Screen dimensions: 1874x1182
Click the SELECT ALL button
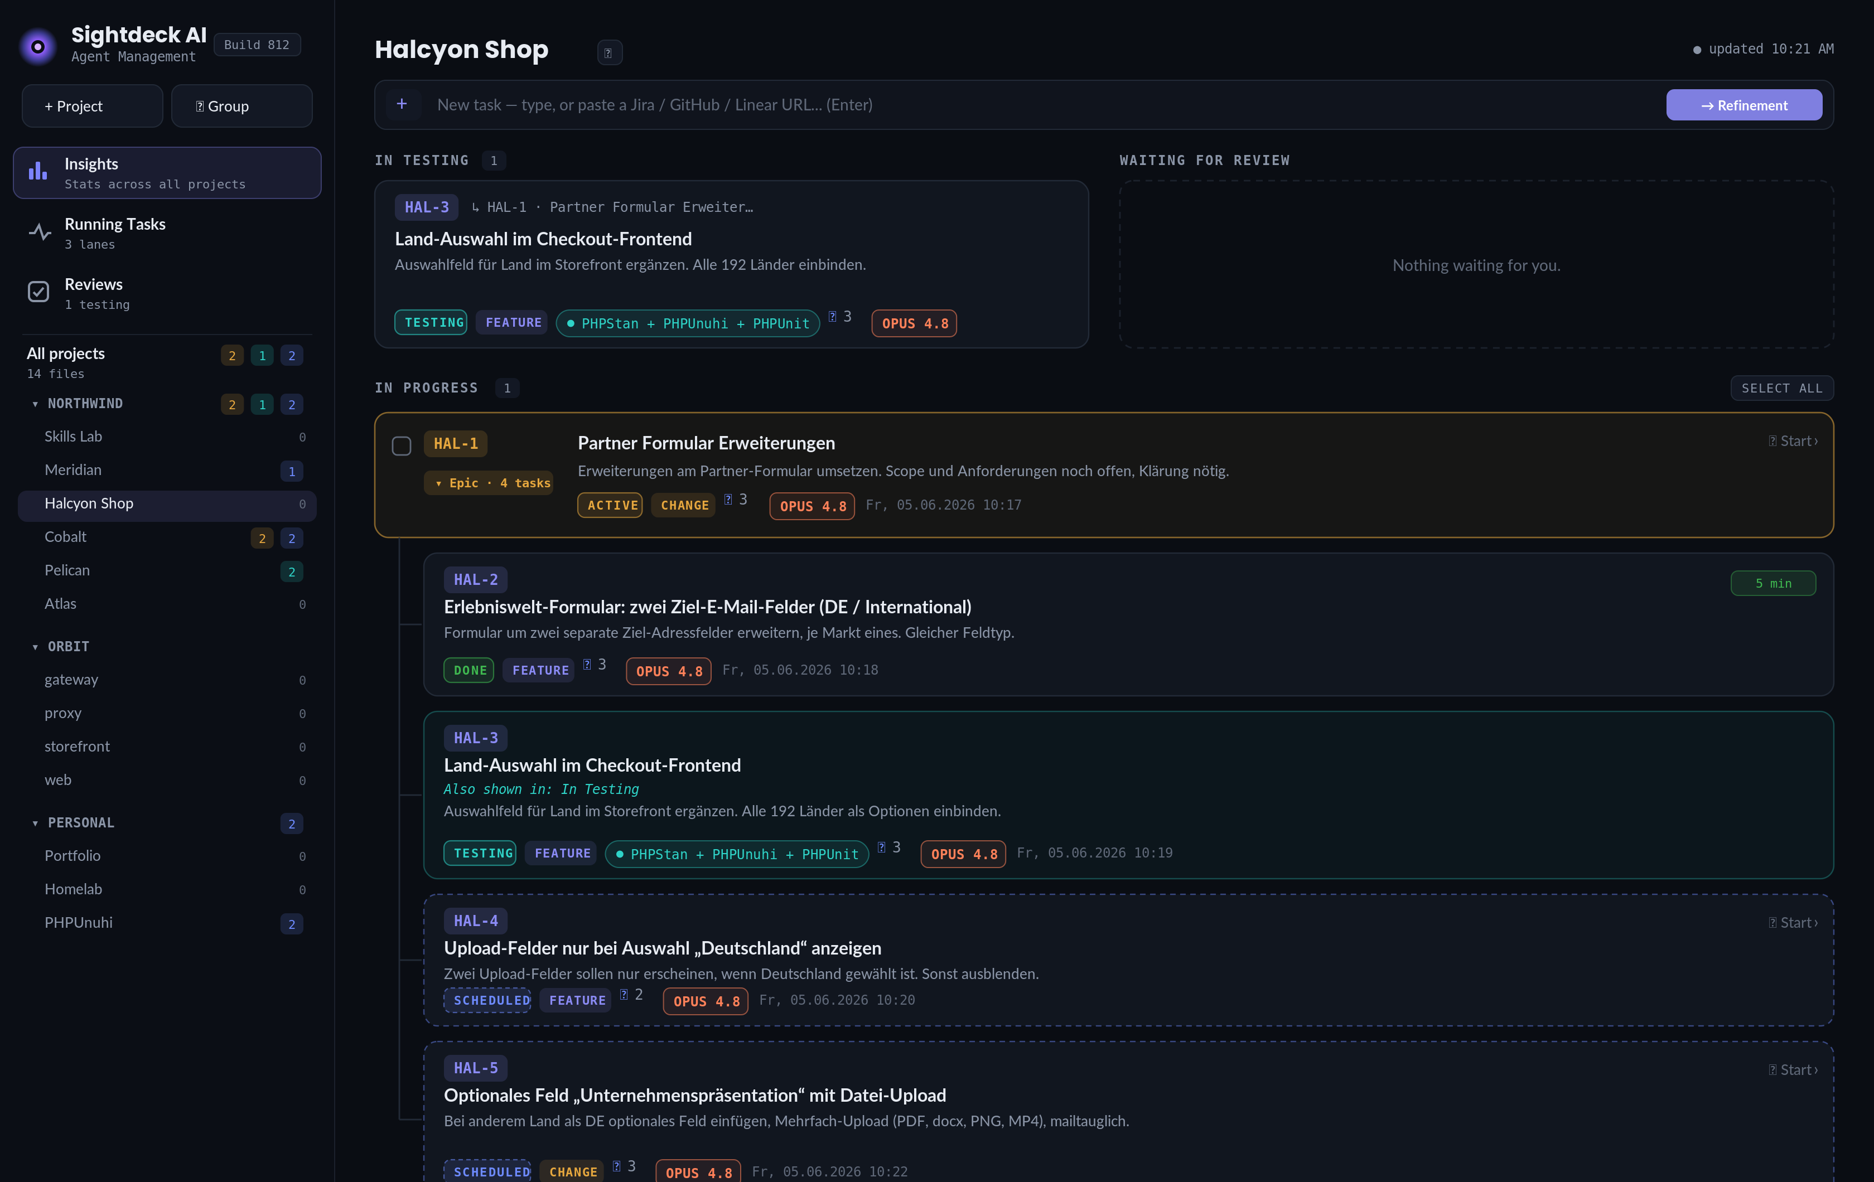(x=1782, y=388)
